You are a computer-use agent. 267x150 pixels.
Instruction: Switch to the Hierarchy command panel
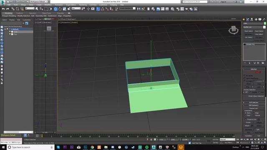252,20
